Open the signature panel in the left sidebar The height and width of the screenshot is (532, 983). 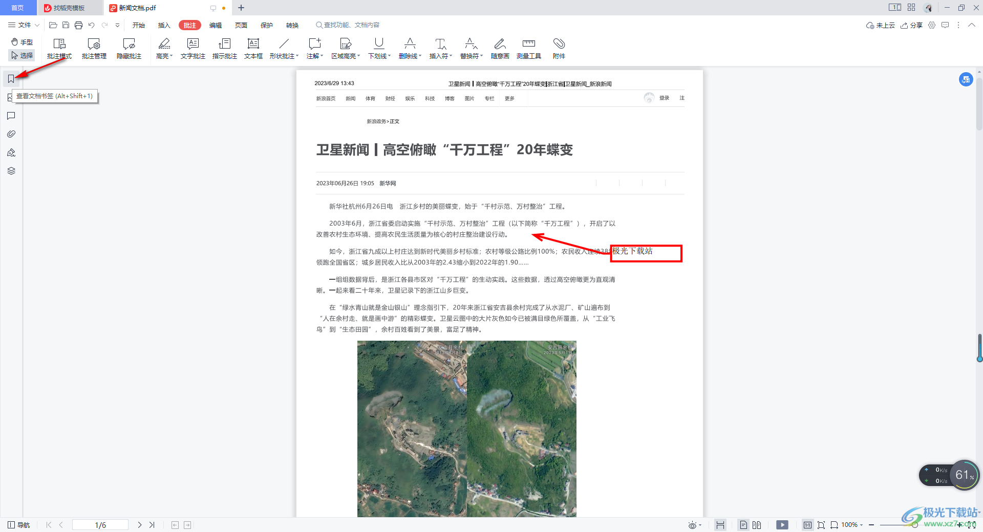(x=11, y=152)
